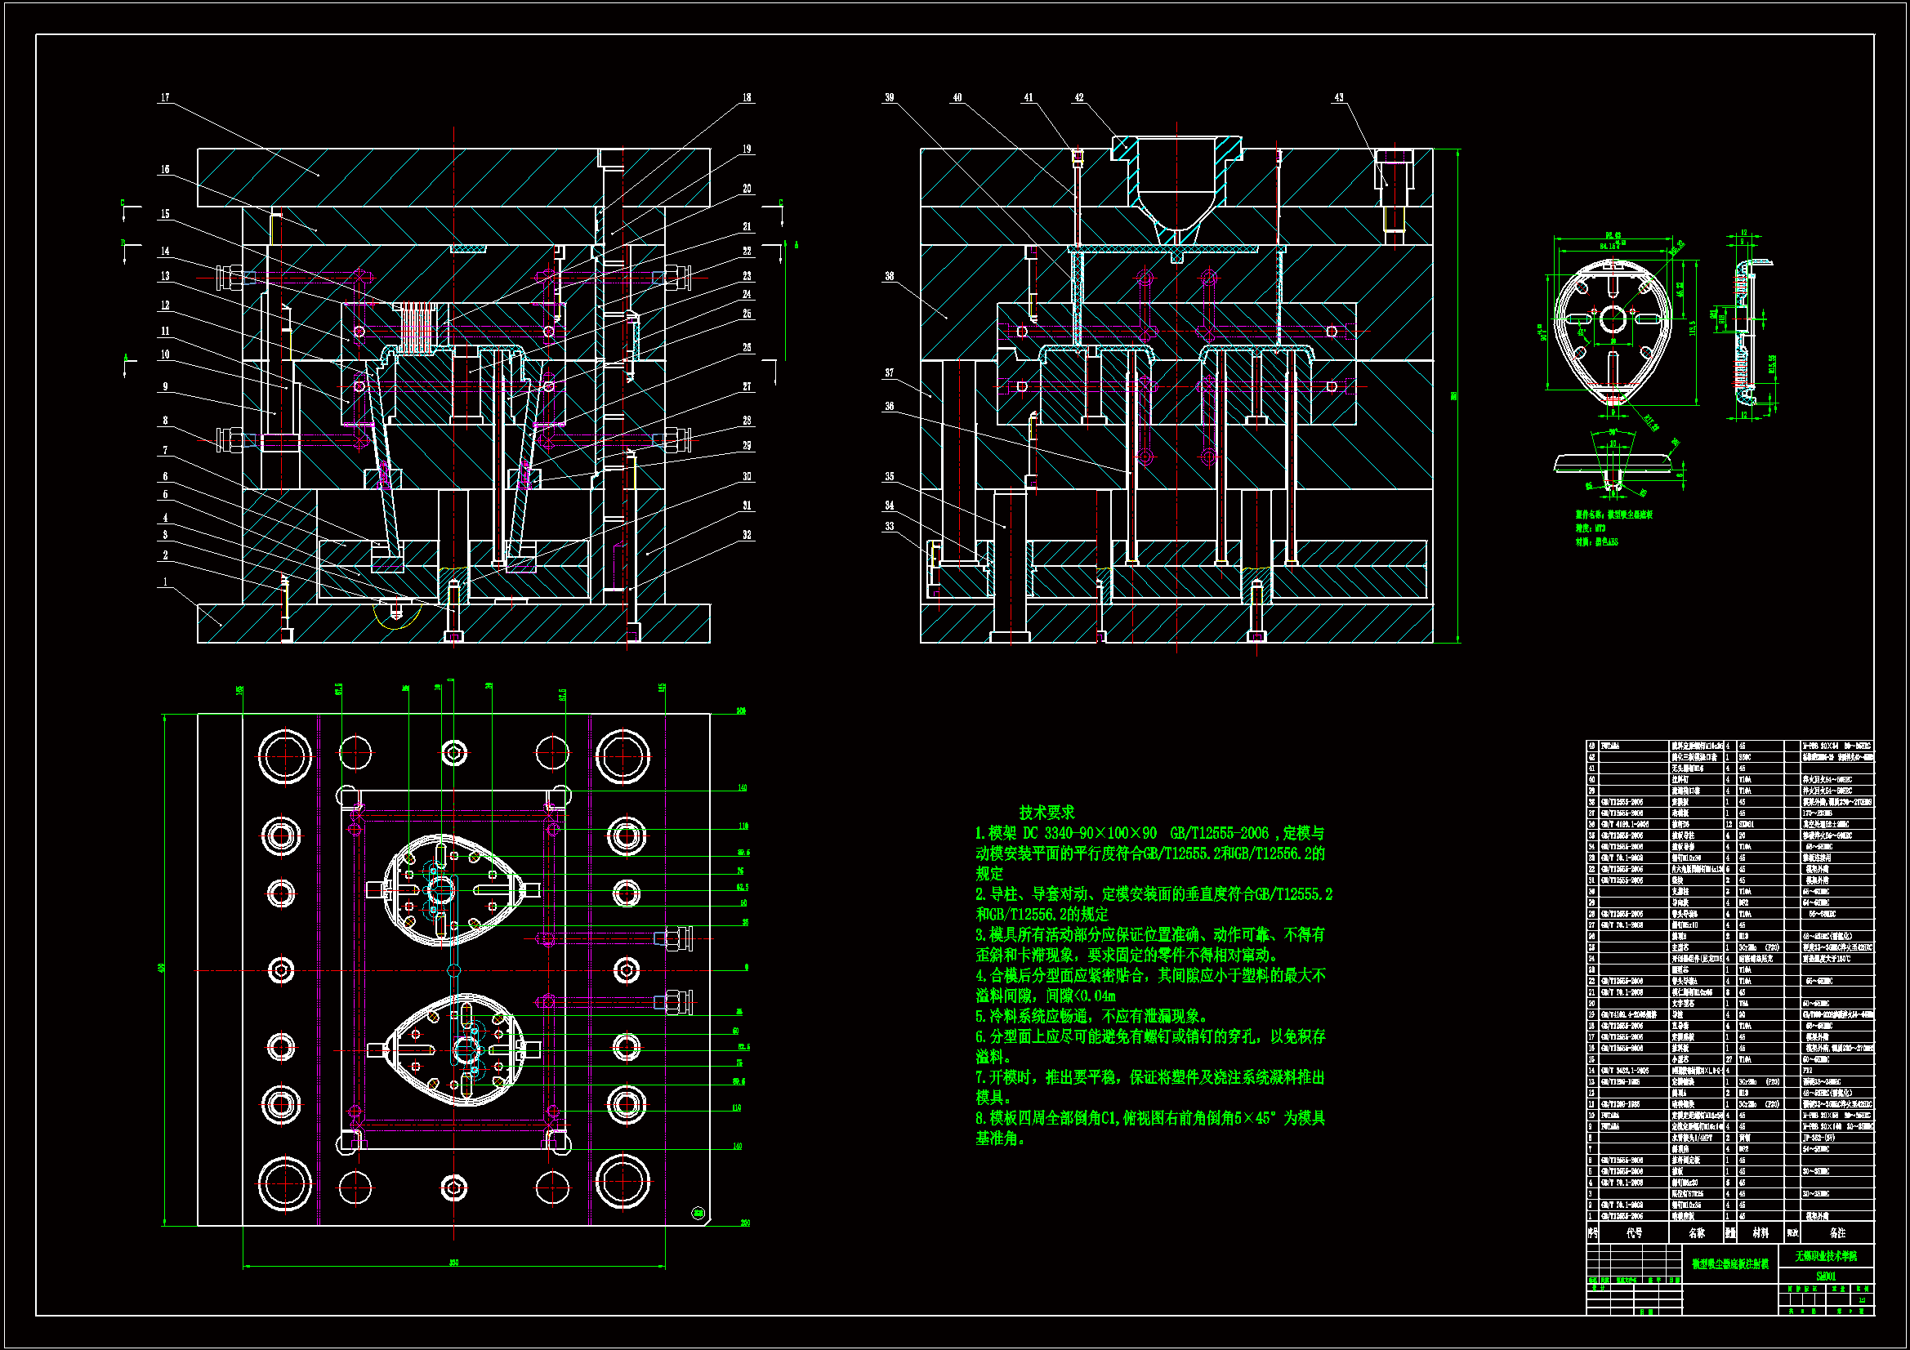Click the green reference-corner marker in plan view
This screenshot has height=1350, width=1910.
[698, 1213]
